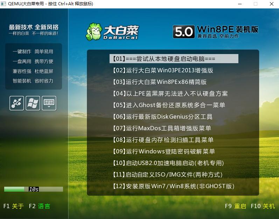Open 【08】运行硬盘内存检测扫描工具菜单

[163, 140]
